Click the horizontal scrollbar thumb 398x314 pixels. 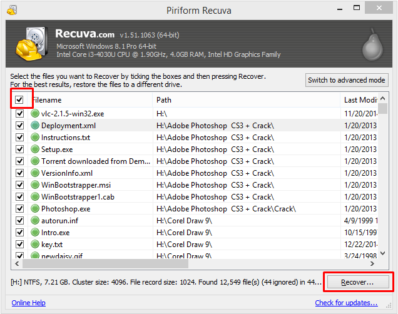pyautogui.click(x=105, y=264)
